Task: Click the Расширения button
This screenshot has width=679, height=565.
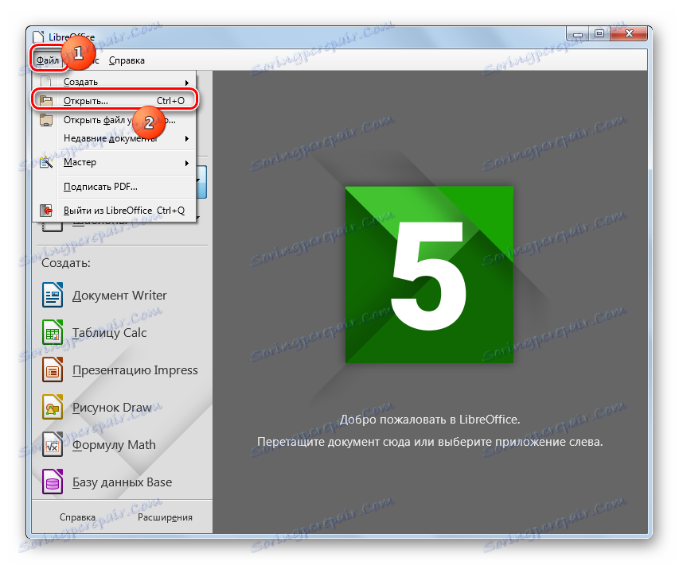Action: pyautogui.click(x=165, y=517)
